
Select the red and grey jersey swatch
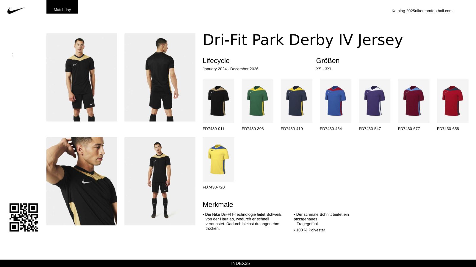(452, 101)
